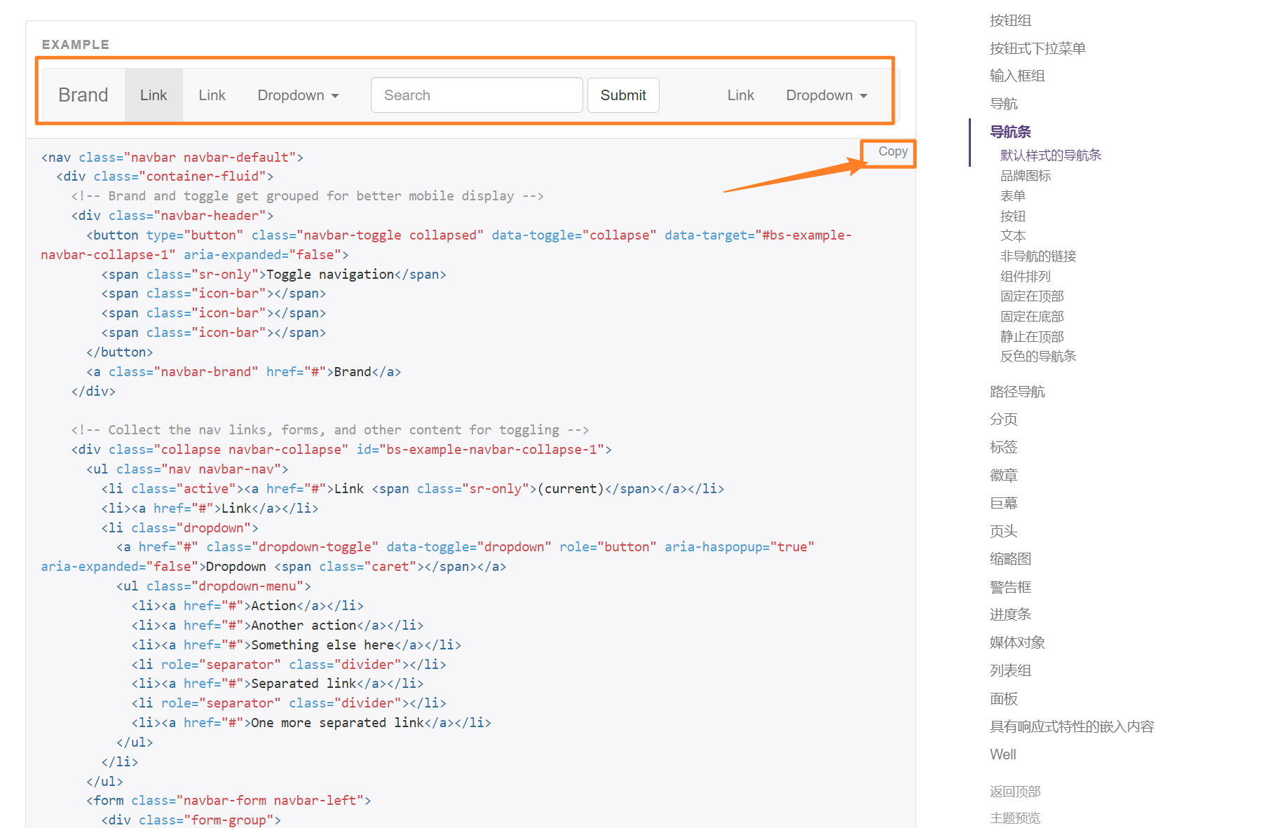Select the active Link item in the navbar
This screenshot has width=1266, height=828.
click(154, 95)
